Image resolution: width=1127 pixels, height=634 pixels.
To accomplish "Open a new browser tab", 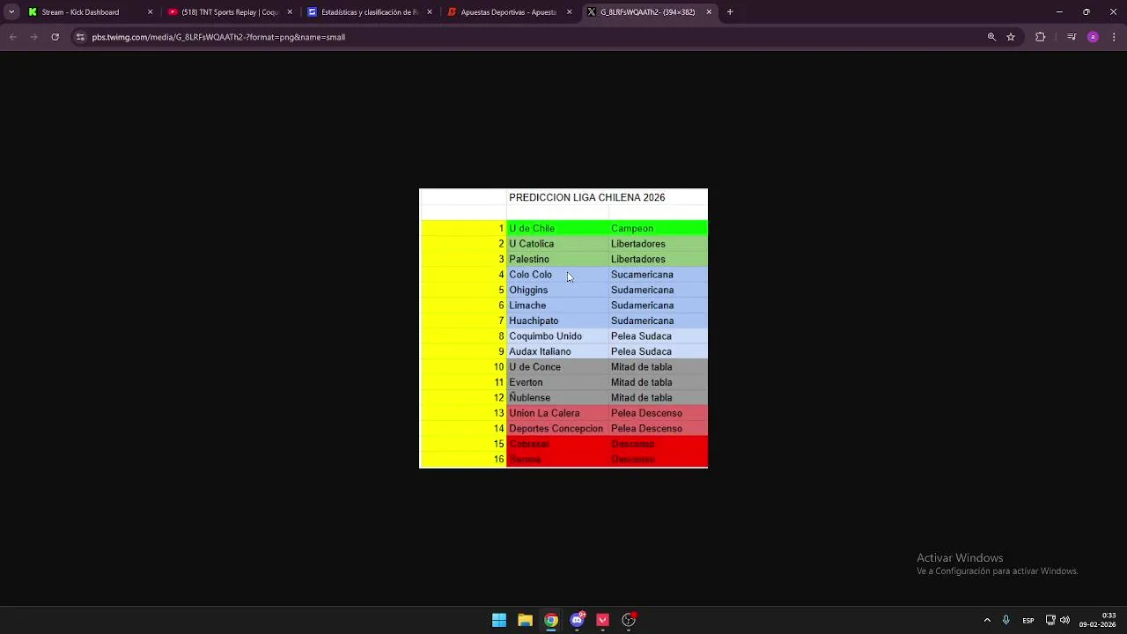I will click(730, 12).
